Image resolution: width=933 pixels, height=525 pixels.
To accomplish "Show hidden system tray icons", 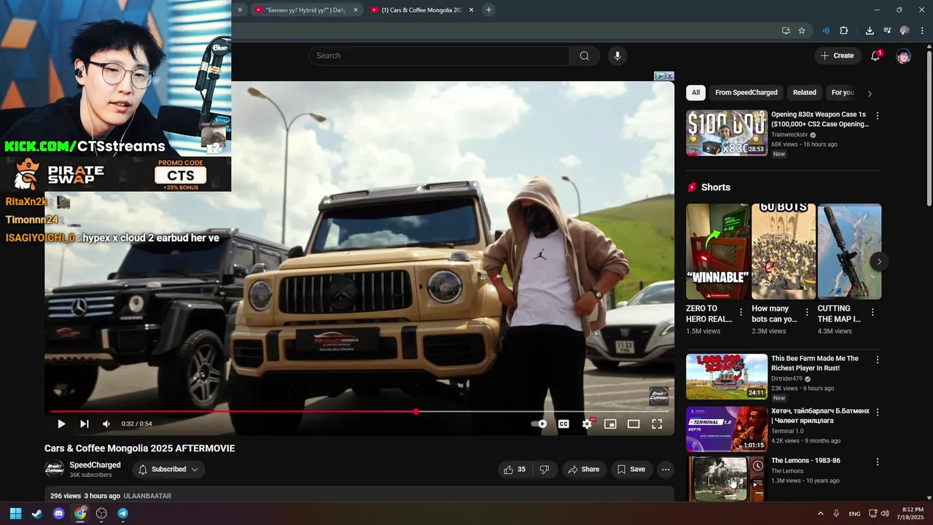I will pos(820,513).
